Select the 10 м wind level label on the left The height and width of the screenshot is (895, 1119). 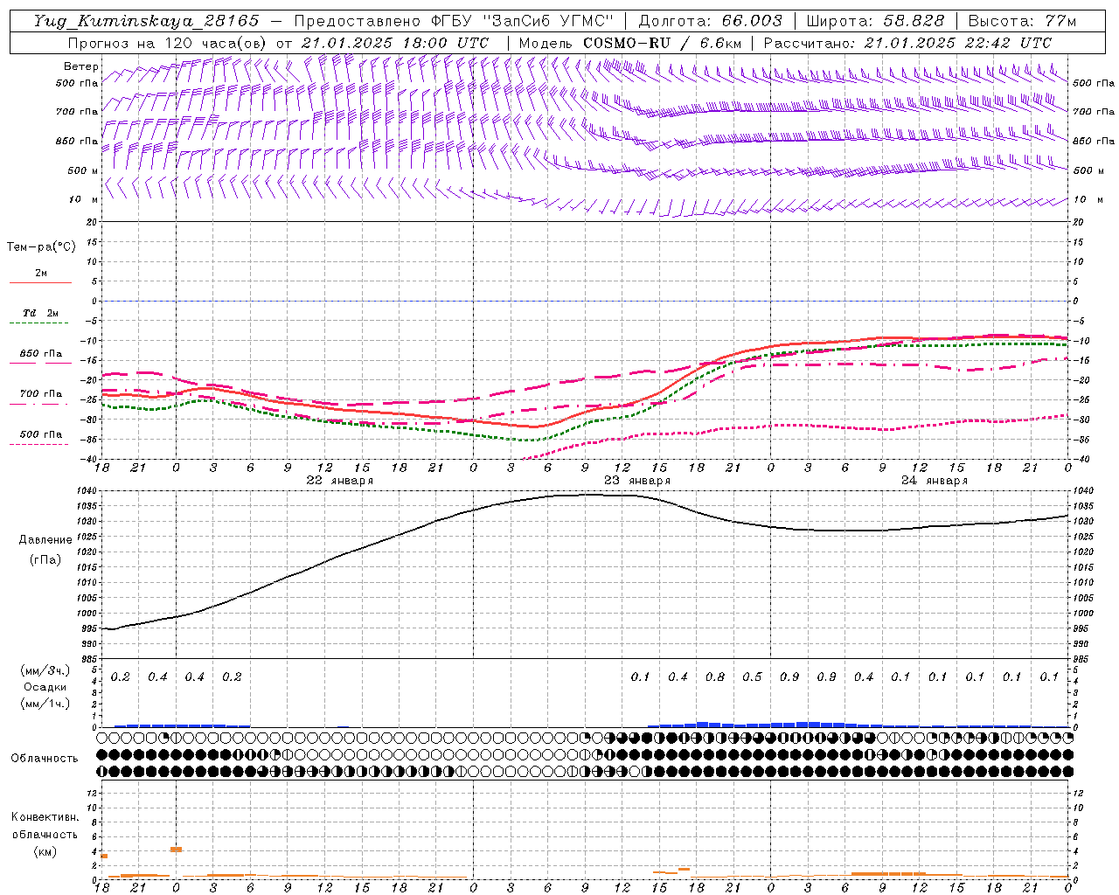(x=83, y=200)
